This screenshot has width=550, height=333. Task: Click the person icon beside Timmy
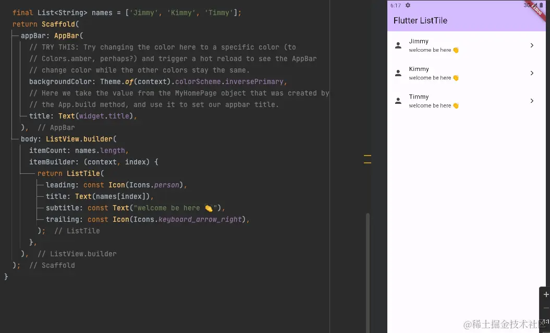pos(398,101)
